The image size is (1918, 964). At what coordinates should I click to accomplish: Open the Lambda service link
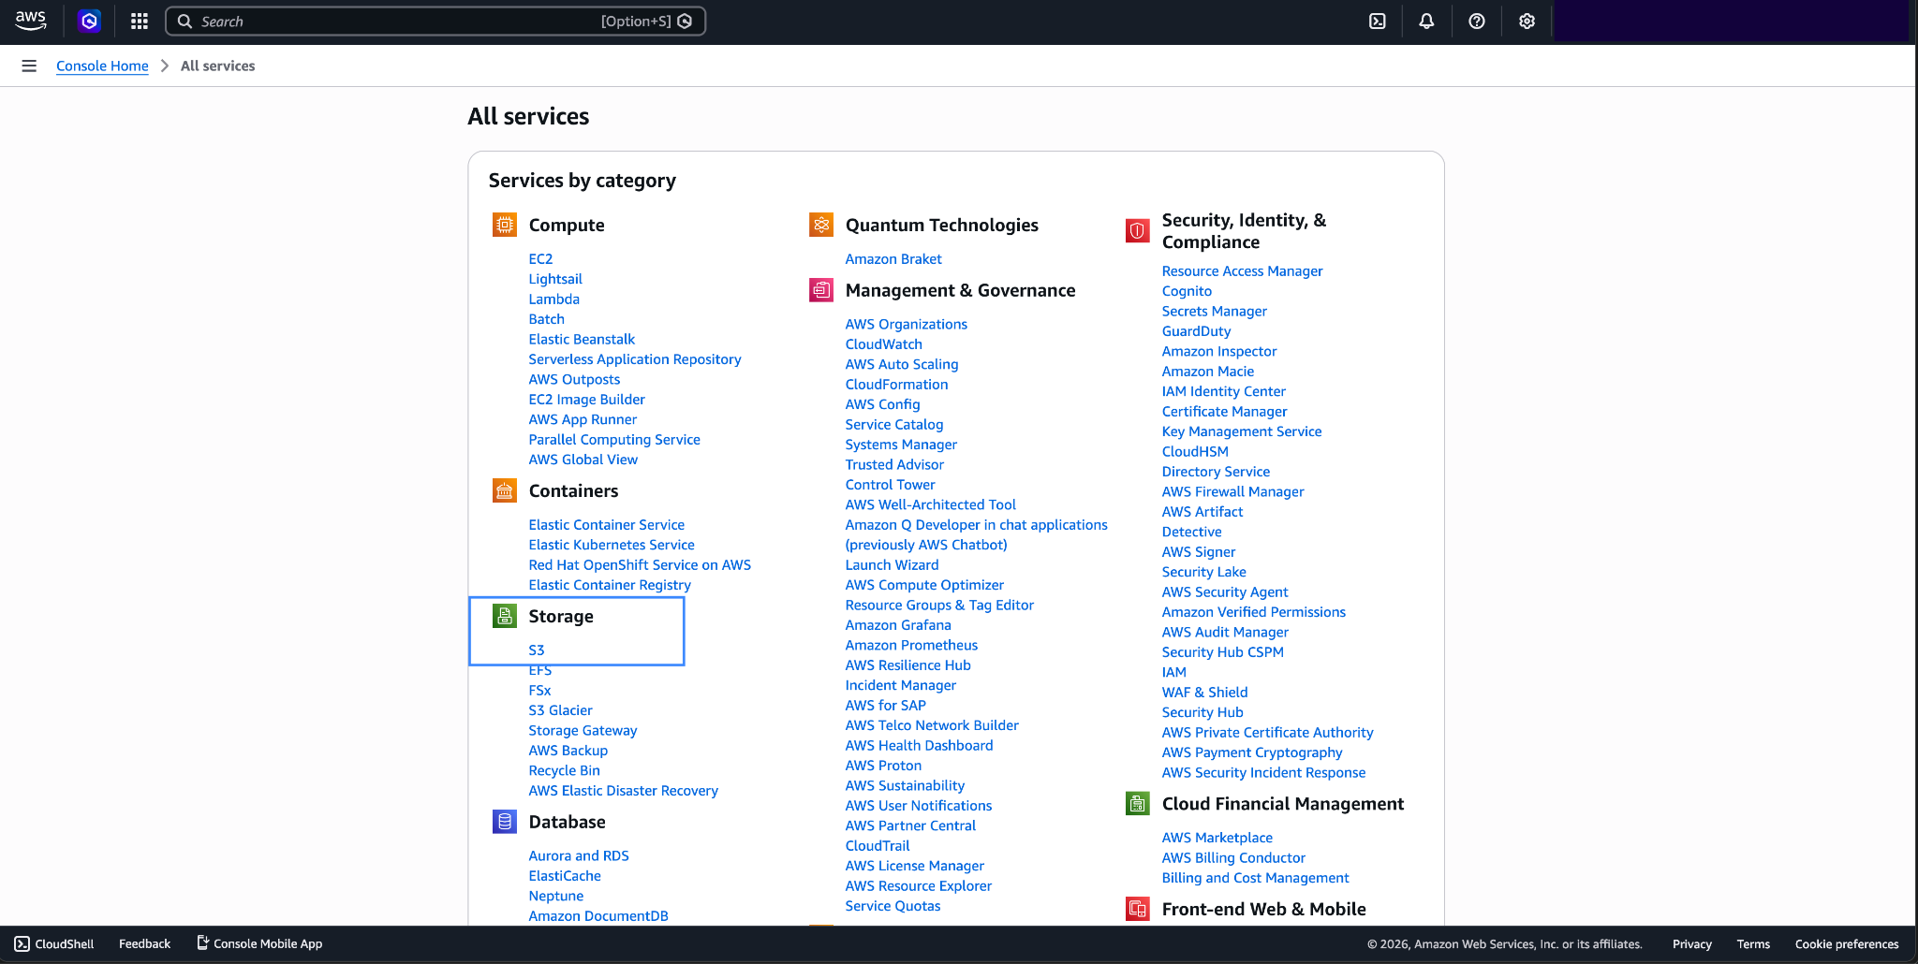pyautogui.click(x=553, y=299)
